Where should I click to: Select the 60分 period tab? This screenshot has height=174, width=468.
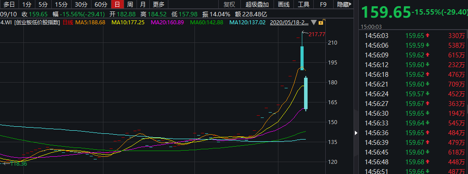(101, 4)
